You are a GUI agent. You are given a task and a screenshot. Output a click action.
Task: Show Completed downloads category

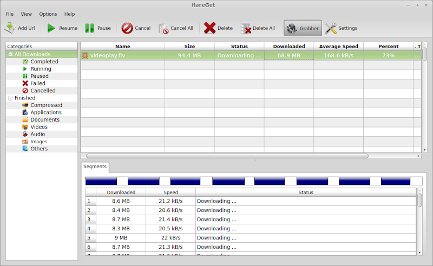[44, 62]
